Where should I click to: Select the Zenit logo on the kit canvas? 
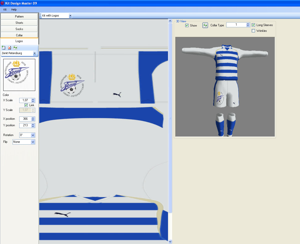click(72, 85)
